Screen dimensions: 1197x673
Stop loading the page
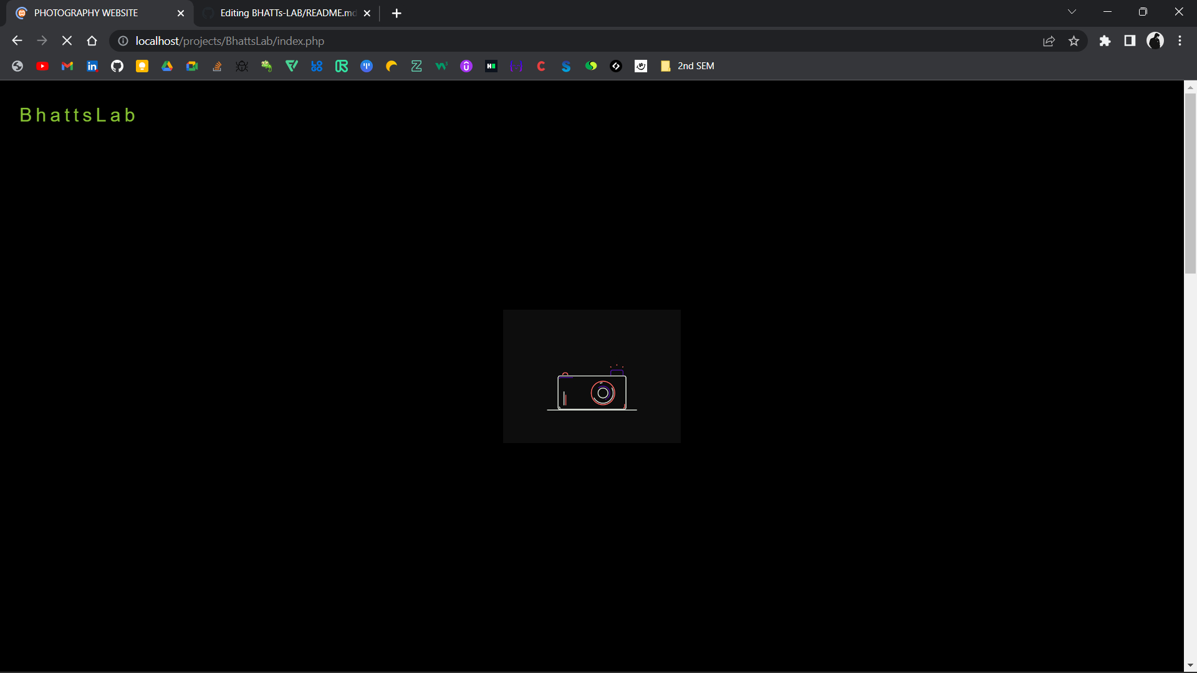click(67, 41)
